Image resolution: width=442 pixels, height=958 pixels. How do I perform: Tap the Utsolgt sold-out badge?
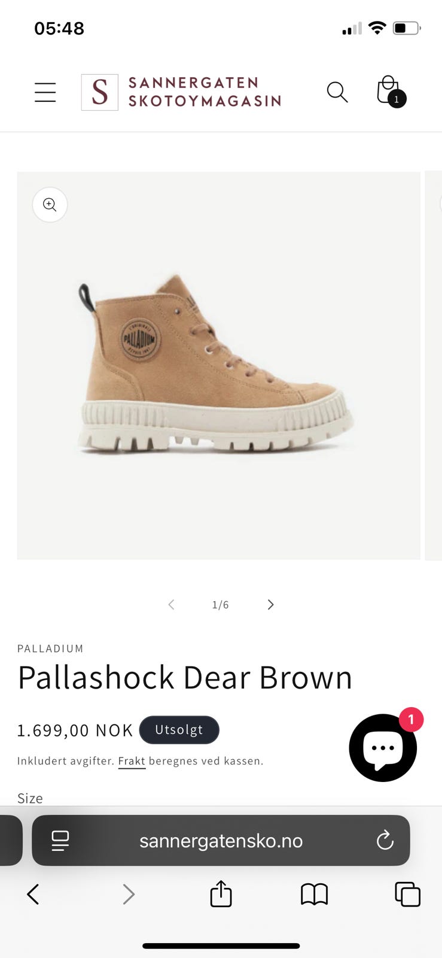(179, 730)
